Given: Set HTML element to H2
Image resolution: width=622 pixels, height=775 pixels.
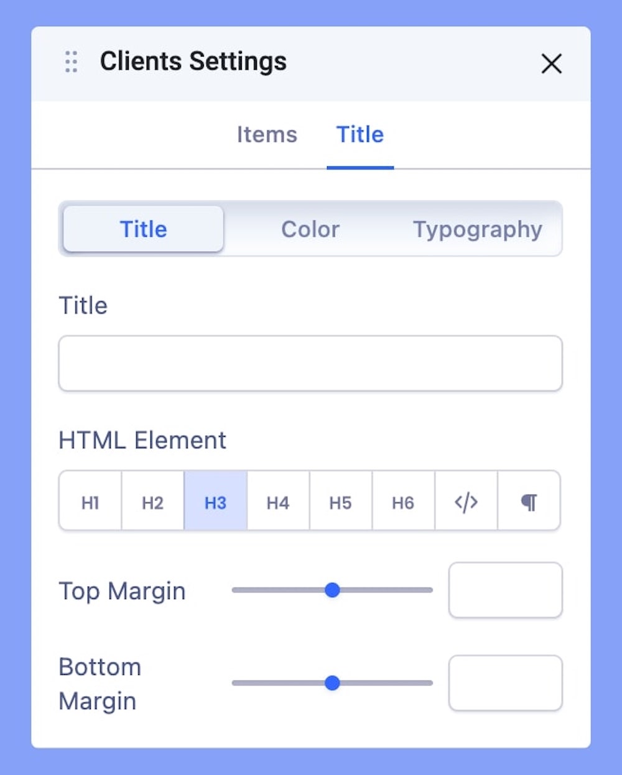Looking at the screenshot, I should pos(152,502).
